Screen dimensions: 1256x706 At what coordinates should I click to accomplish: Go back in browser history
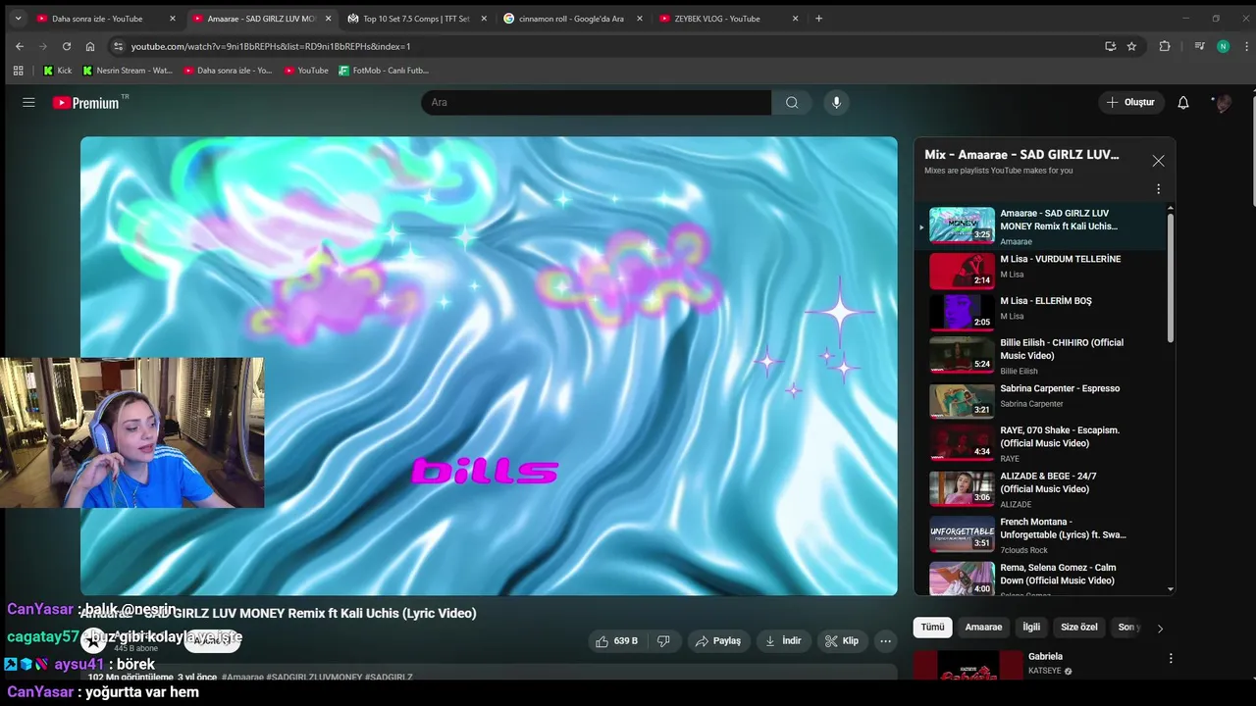click(20, 46)
